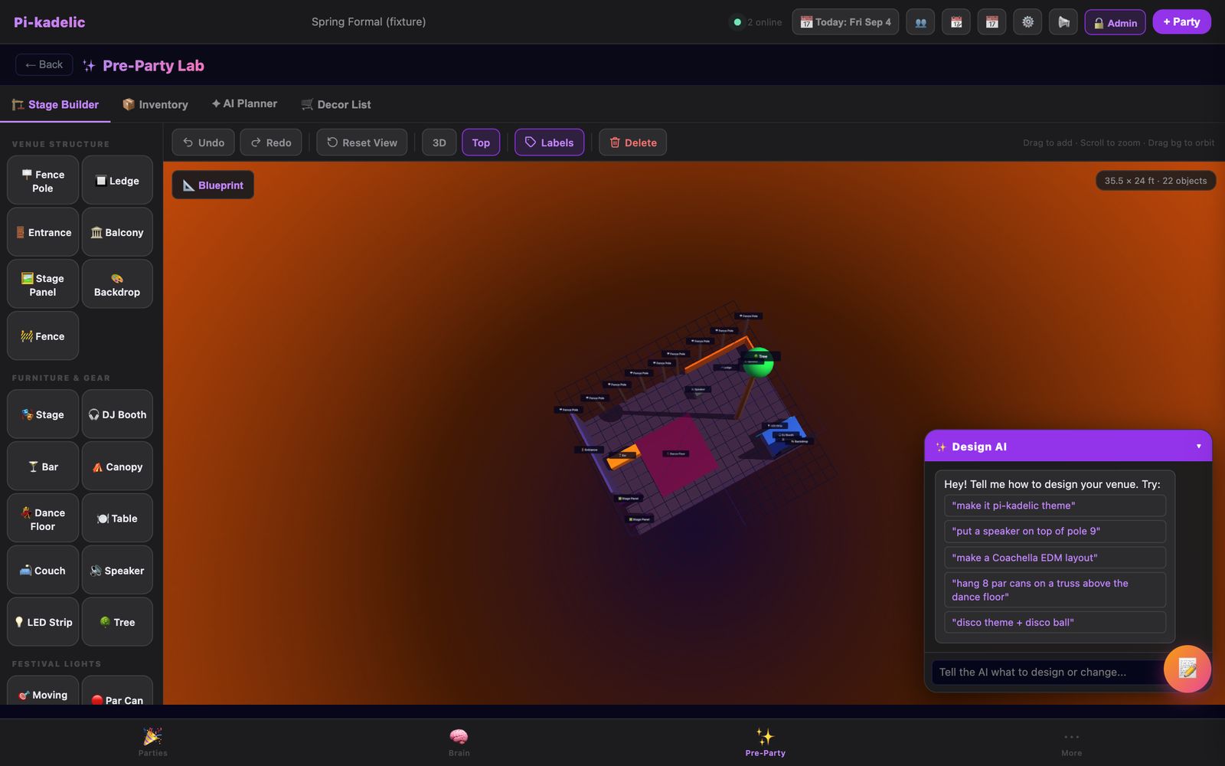
Task: Click the Undo button
Action: 204,142
